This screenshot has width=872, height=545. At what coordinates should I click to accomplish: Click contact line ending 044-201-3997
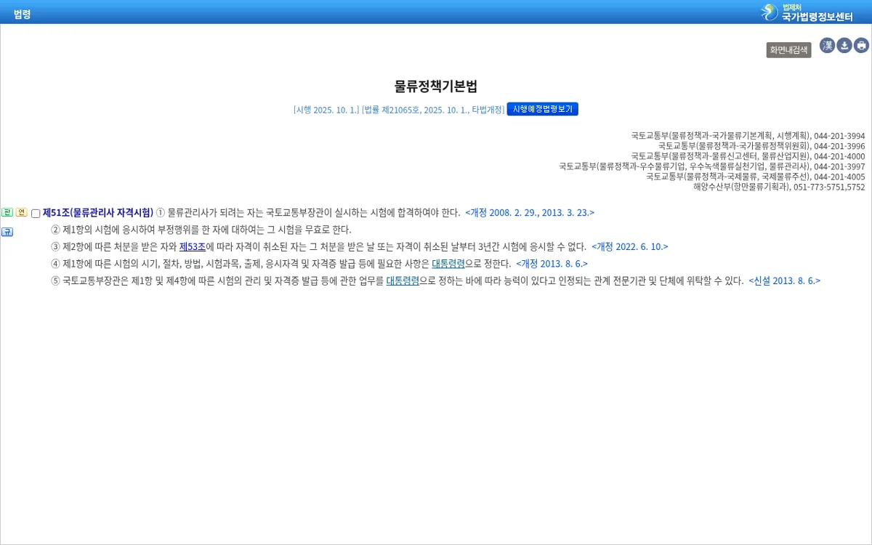(712, 166)
